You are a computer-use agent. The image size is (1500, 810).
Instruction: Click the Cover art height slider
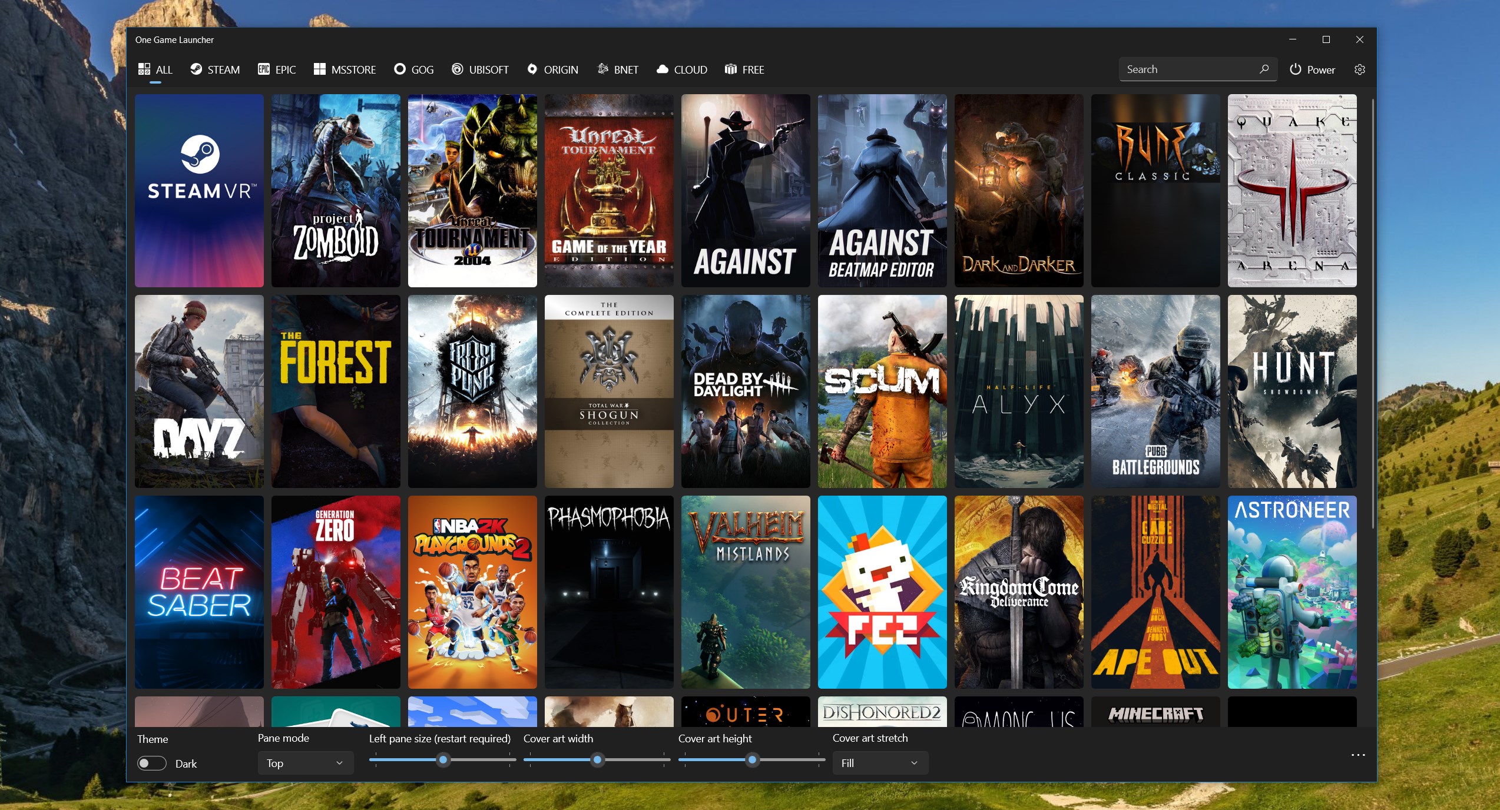(x=751, y=760)
